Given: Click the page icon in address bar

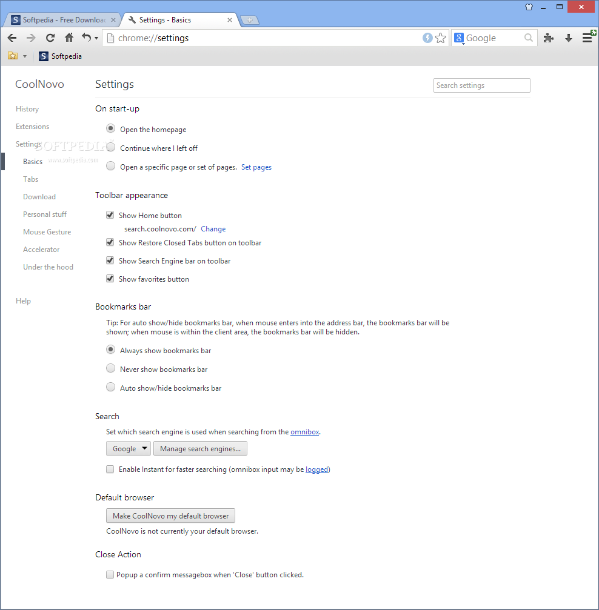Looking at the screenshot, I should (x=110, y=38).
